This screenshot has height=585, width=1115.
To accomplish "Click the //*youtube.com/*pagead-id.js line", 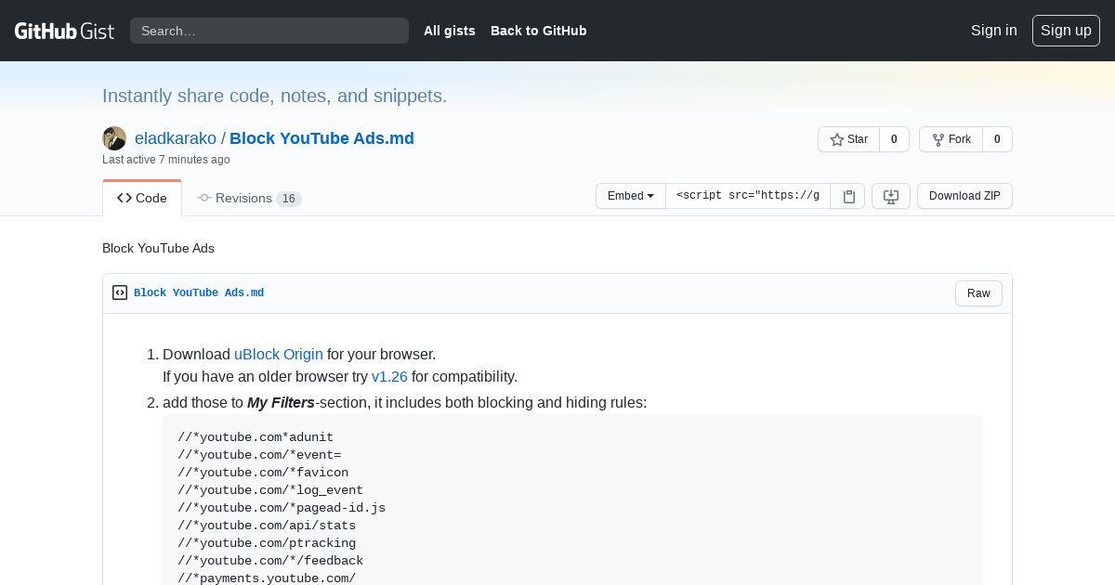I will (x=282, y=508).
